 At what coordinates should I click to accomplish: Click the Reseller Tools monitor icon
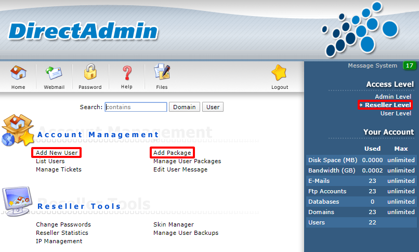pos(17,201)
